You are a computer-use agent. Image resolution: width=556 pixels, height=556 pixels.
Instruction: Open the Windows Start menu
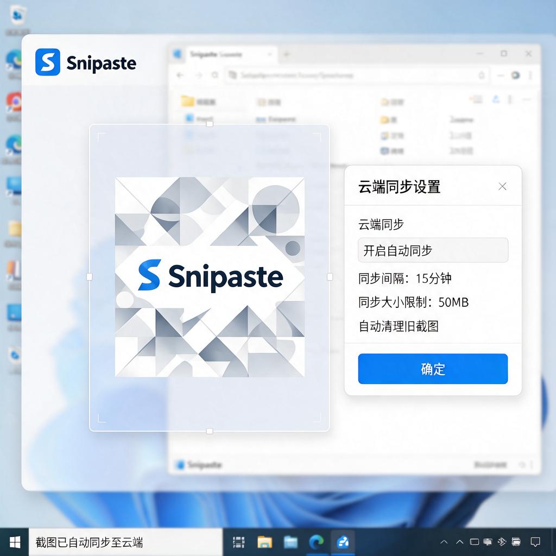15,542
